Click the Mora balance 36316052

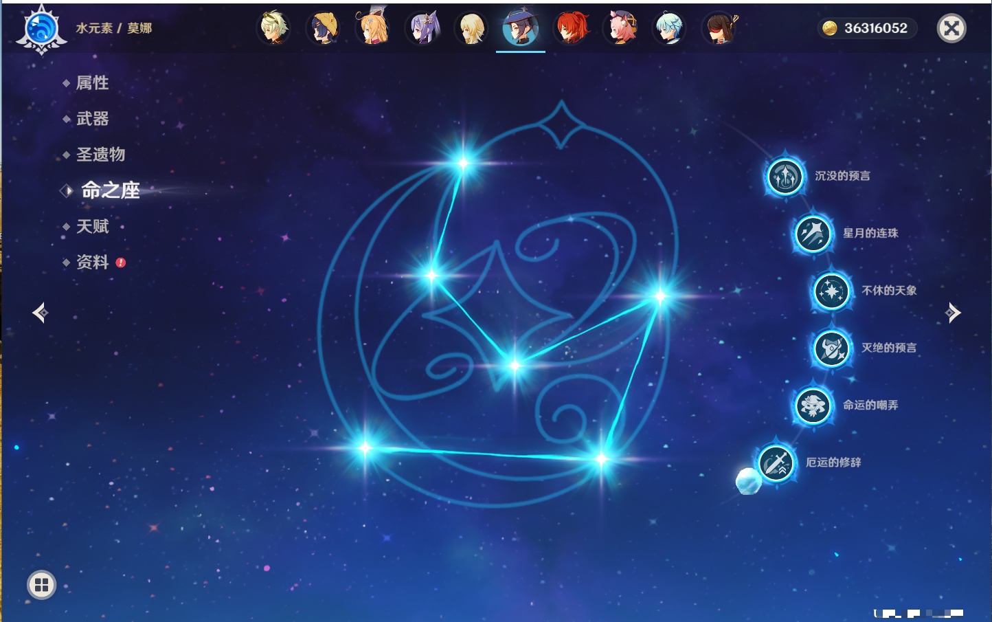876,28
